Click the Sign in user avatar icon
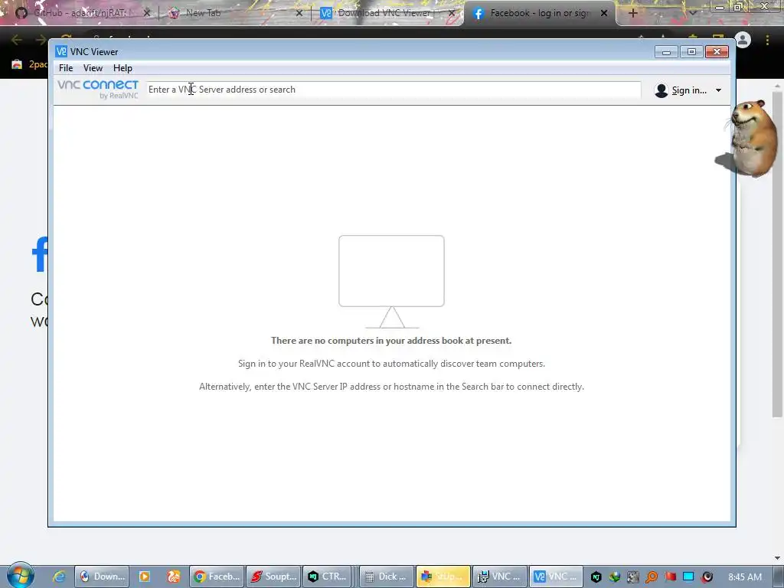The height and width of the screenshot is (588, 784). [x=661, y=90]
